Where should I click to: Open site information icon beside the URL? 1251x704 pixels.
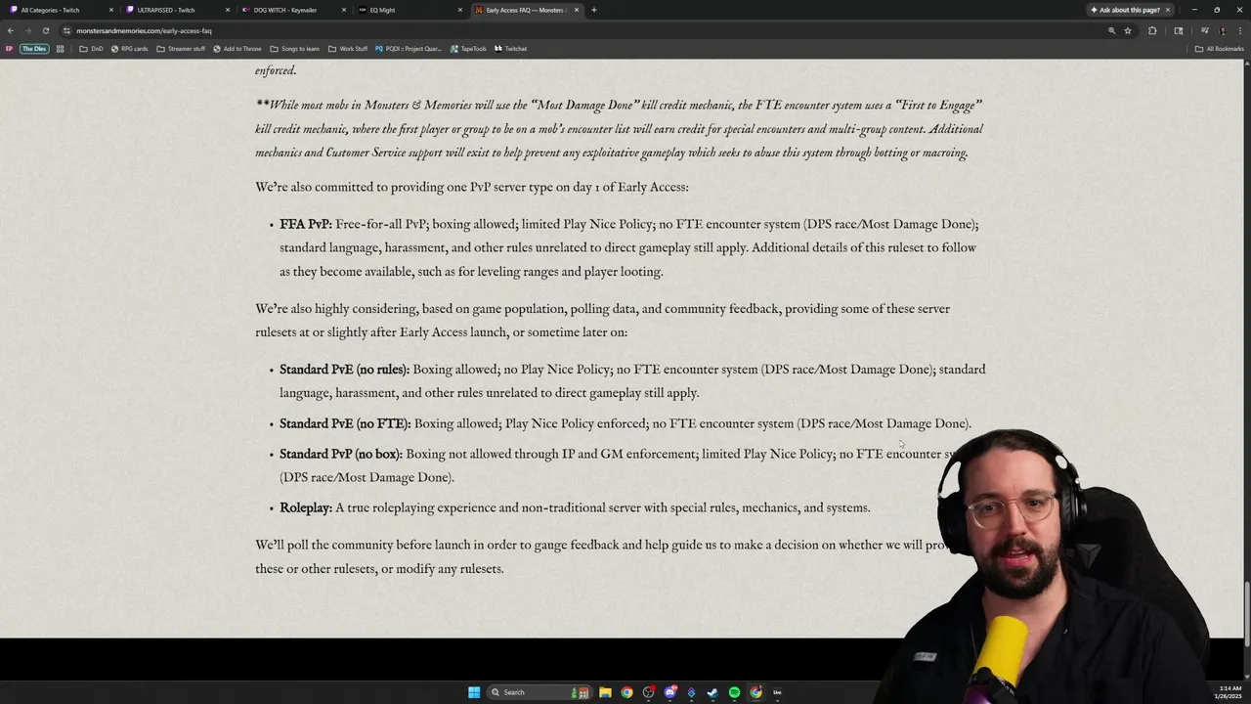tap(66, 30)
